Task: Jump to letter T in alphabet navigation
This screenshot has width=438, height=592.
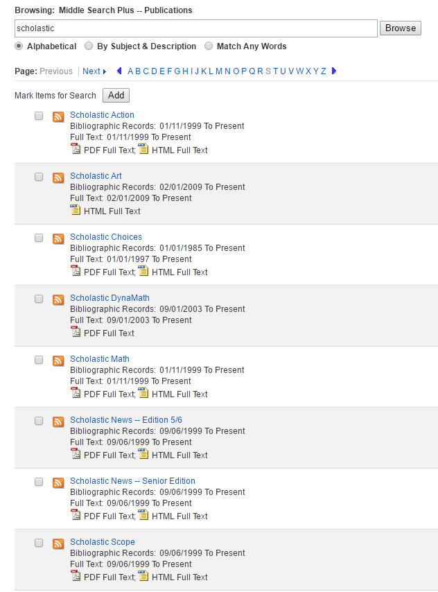Action: coord(276,71)
